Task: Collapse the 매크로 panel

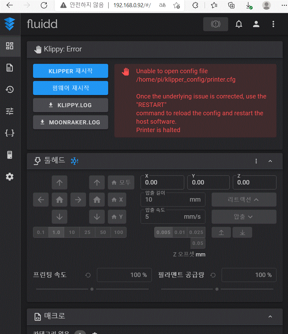Action: pos(270,317)
